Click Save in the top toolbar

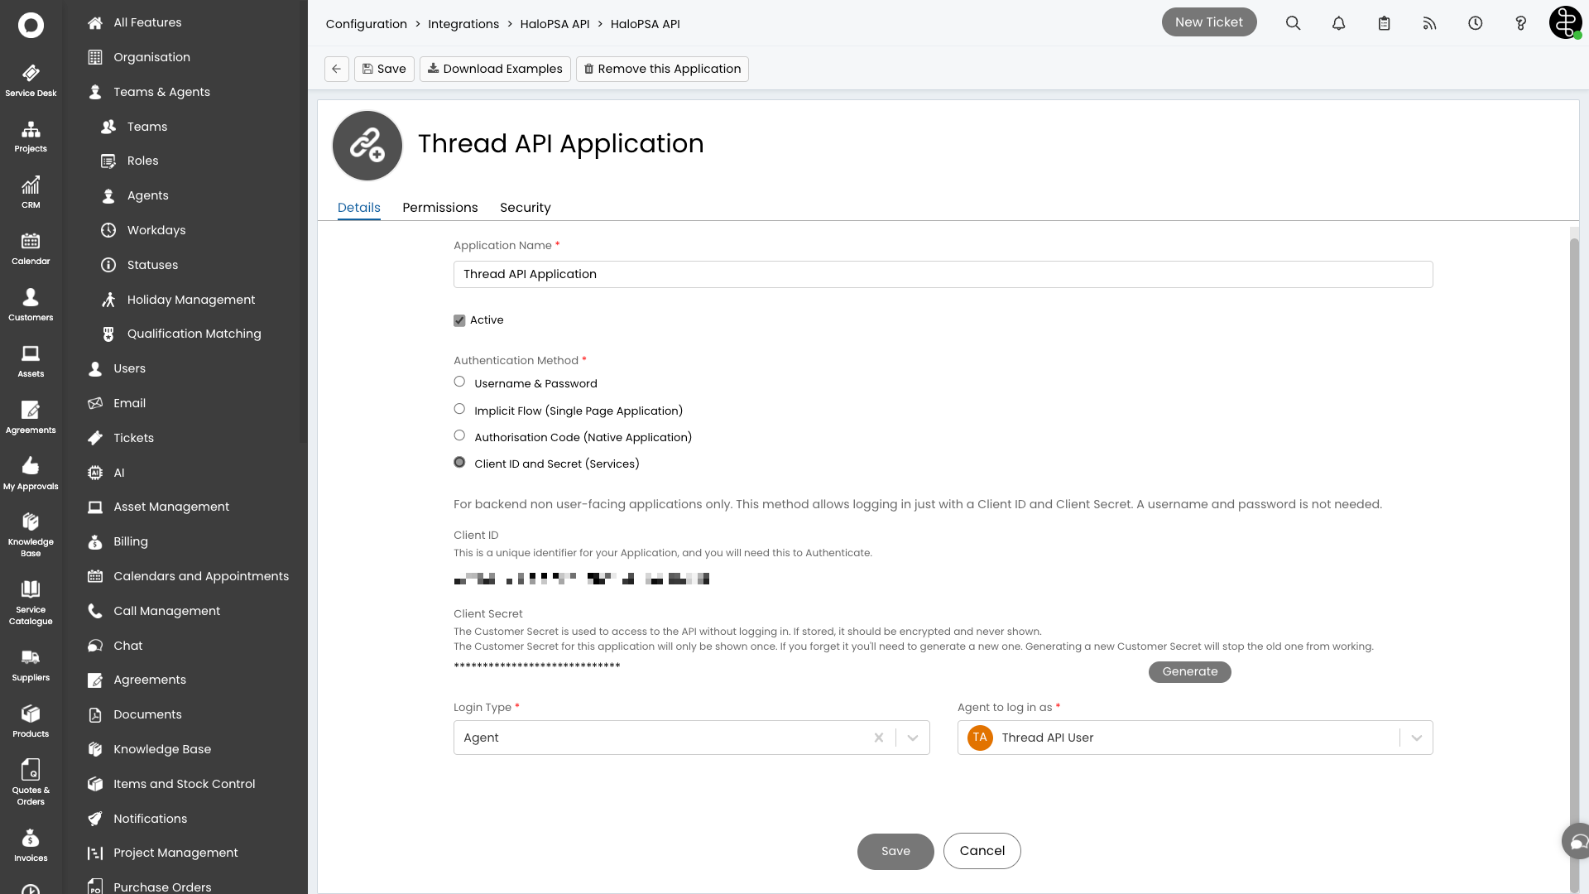pos(384,69)
